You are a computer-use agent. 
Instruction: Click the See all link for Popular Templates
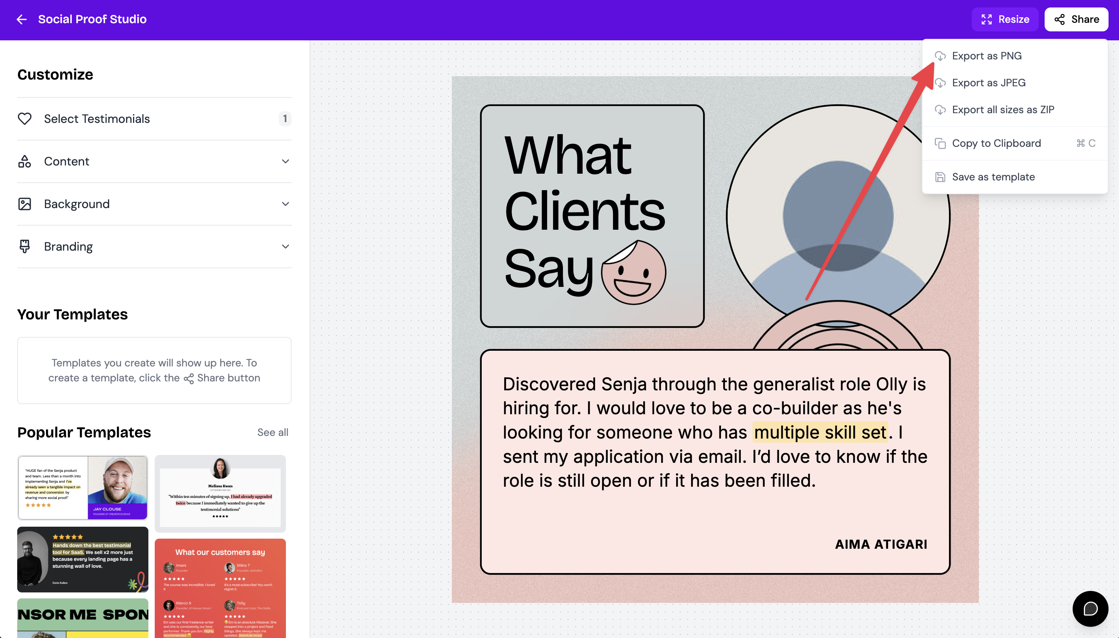[x=272, y=432]
